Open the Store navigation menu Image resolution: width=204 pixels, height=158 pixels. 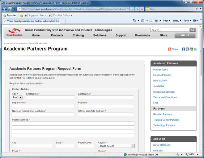click(x=164, y=35)
